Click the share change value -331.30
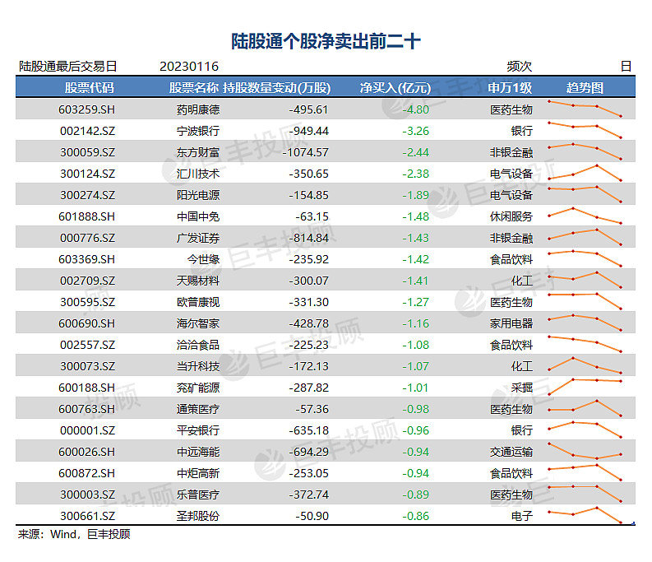Viewport: 652px width, 562px height. point(309,302)
